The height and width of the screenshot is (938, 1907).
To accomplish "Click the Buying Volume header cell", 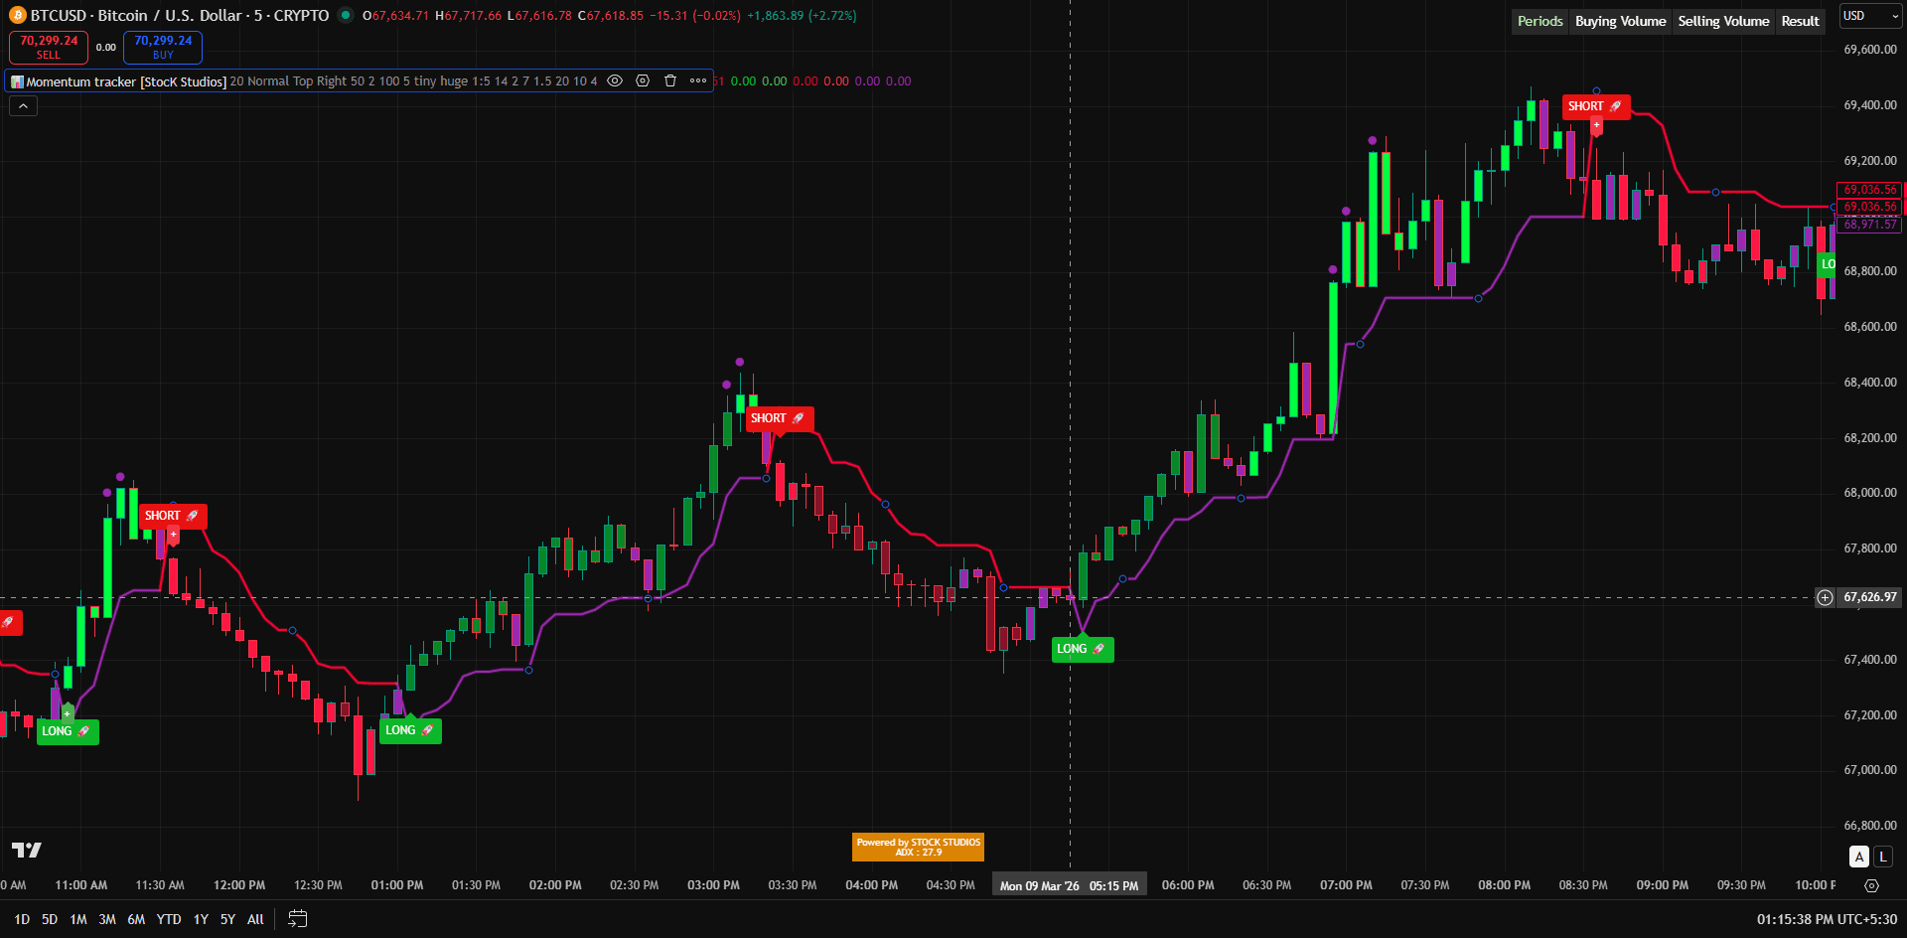I will (1620, 21).
